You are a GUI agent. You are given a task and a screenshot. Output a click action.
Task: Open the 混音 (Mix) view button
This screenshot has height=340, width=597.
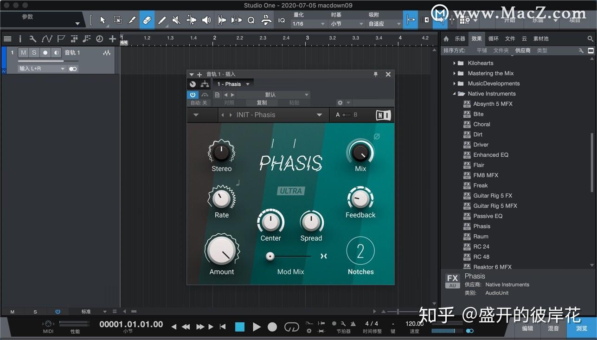553,328
